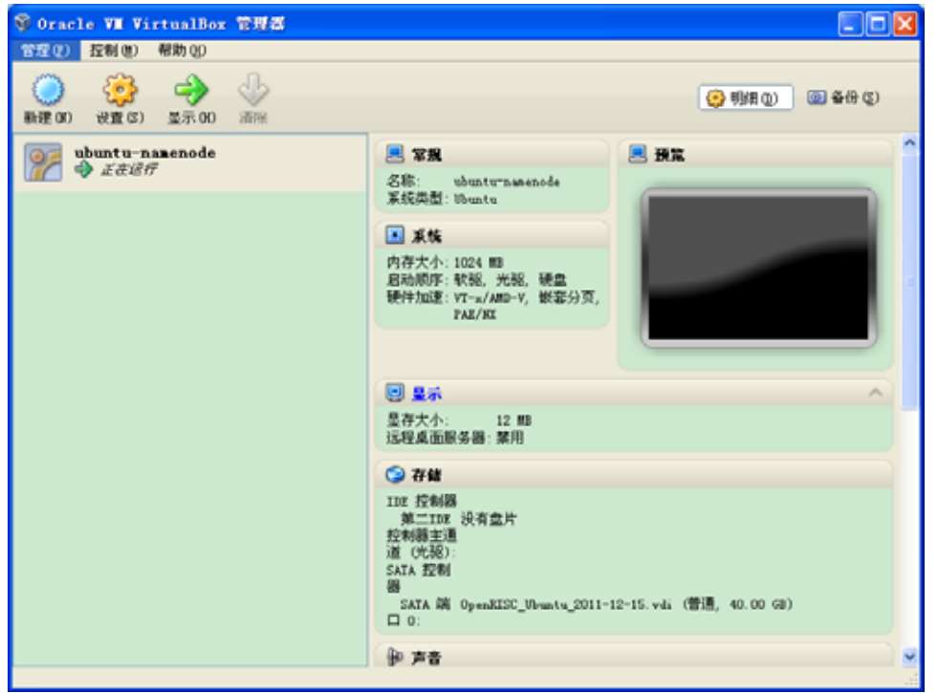
Task: Click the 系统 (System) section chip icon
Action: (x=394, y=235)
